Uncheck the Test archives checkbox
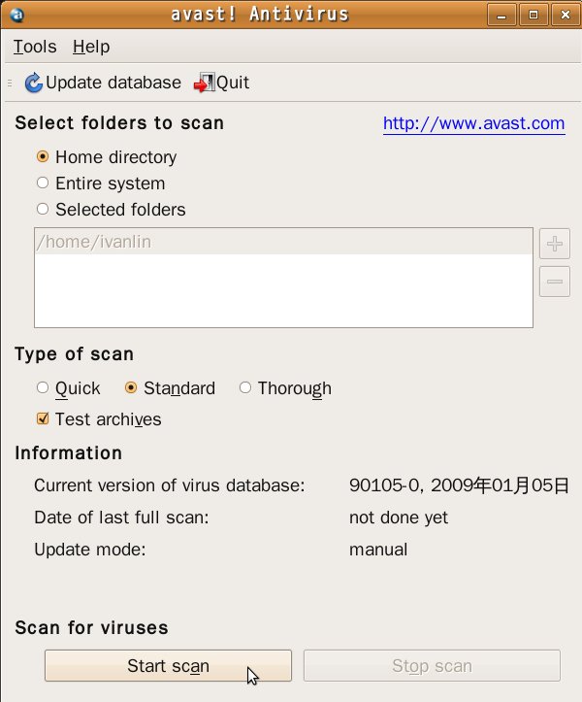 pyautogui.click(x=43, y=418)
